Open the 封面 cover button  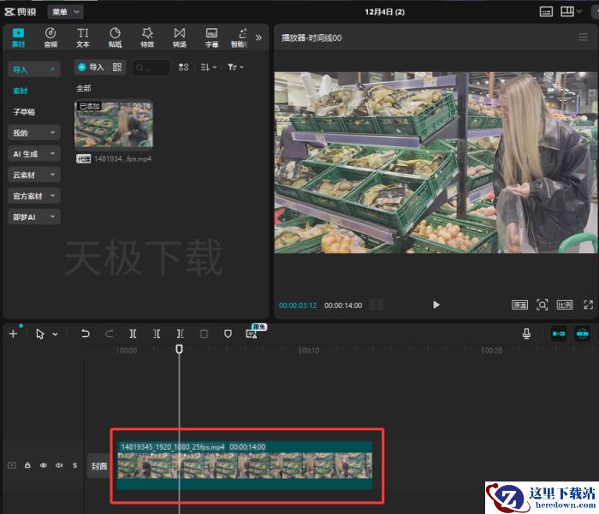pyautogui.click(x=98, y=466)
